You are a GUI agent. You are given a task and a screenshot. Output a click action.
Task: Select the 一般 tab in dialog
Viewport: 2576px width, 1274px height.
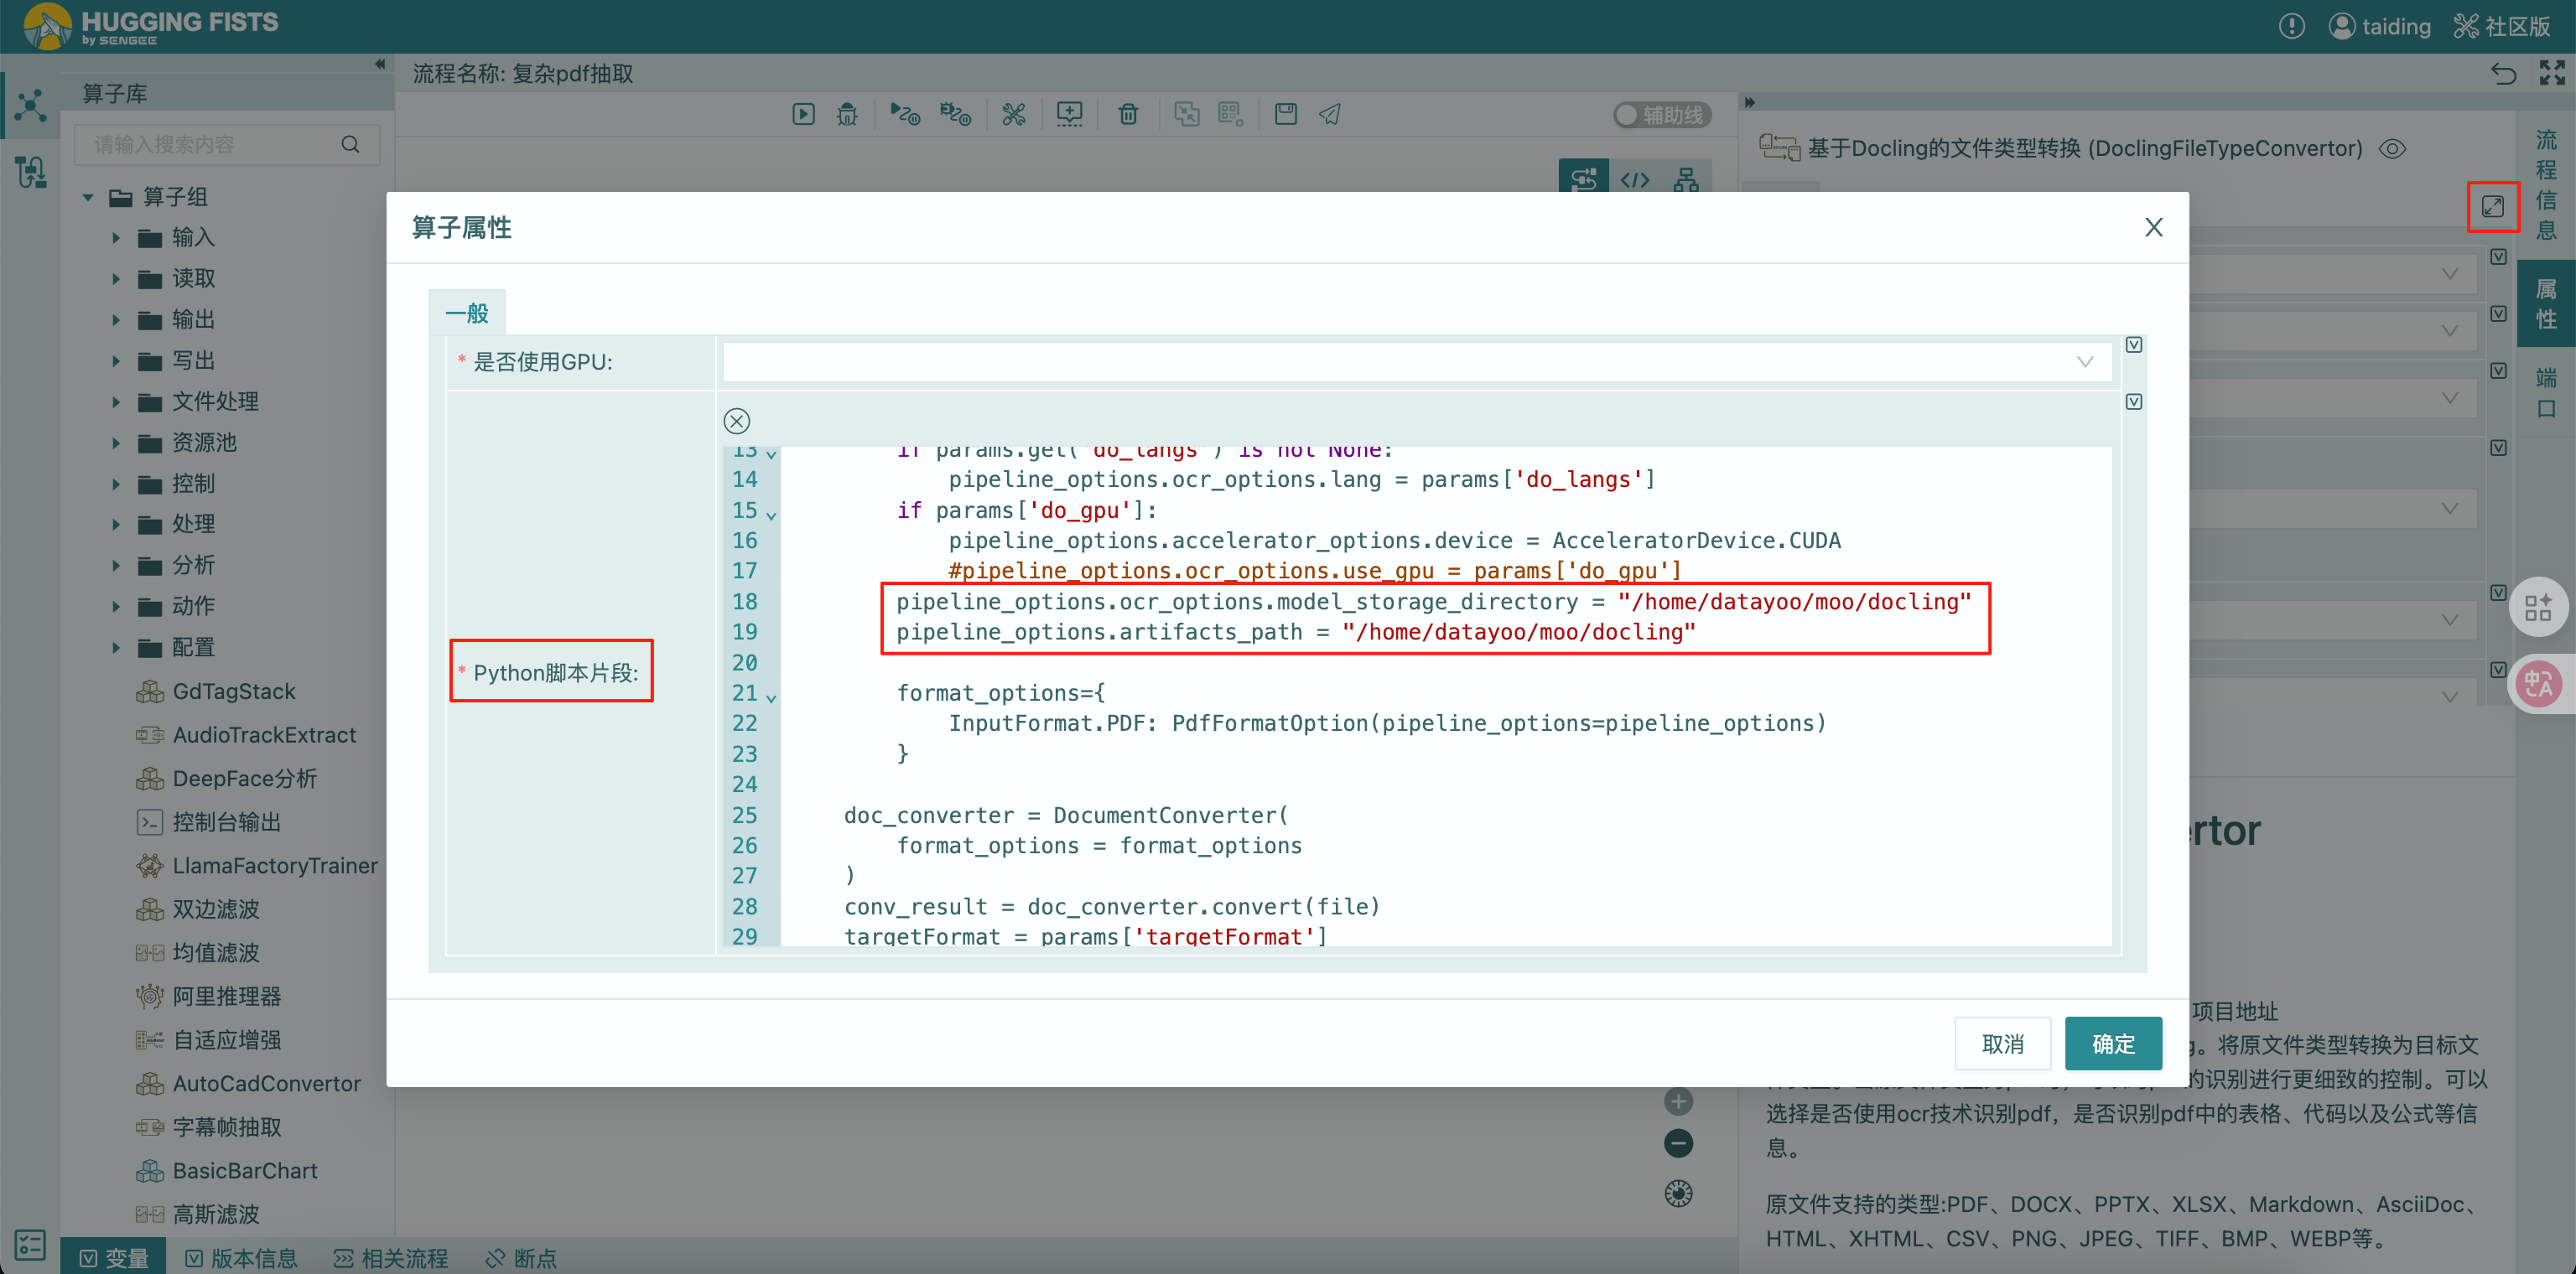[x=466, y=313]
